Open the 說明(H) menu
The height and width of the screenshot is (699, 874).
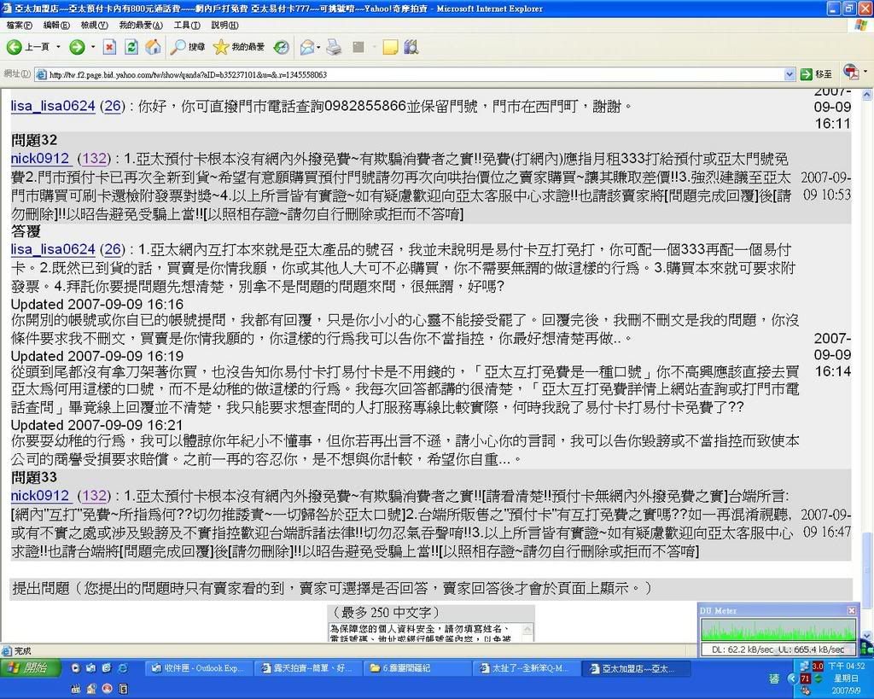click(x=224, y=25)
